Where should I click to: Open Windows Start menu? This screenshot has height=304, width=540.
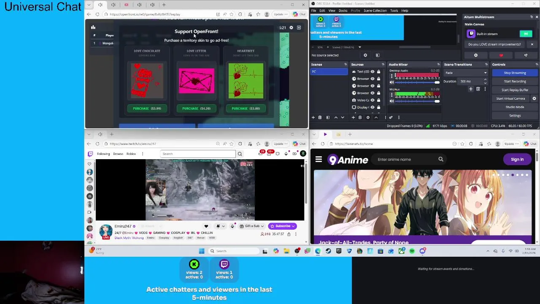pyautogui.click(x=202, y=251)
